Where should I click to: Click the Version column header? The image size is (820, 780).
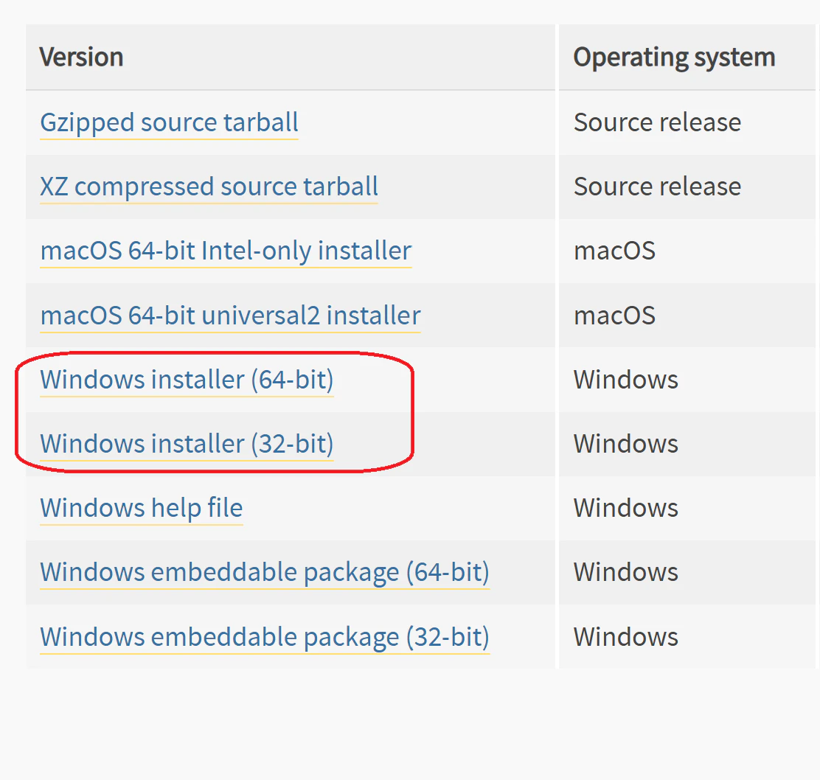[81, 57]
